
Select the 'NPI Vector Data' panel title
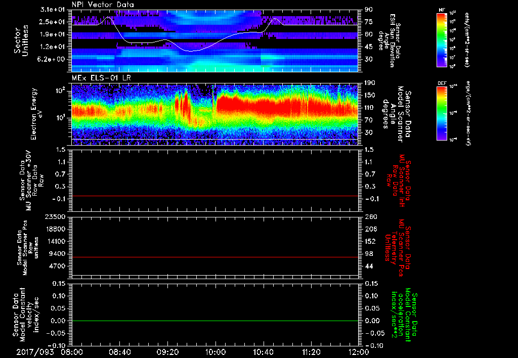pyautogui.click(x=103, y=5)
